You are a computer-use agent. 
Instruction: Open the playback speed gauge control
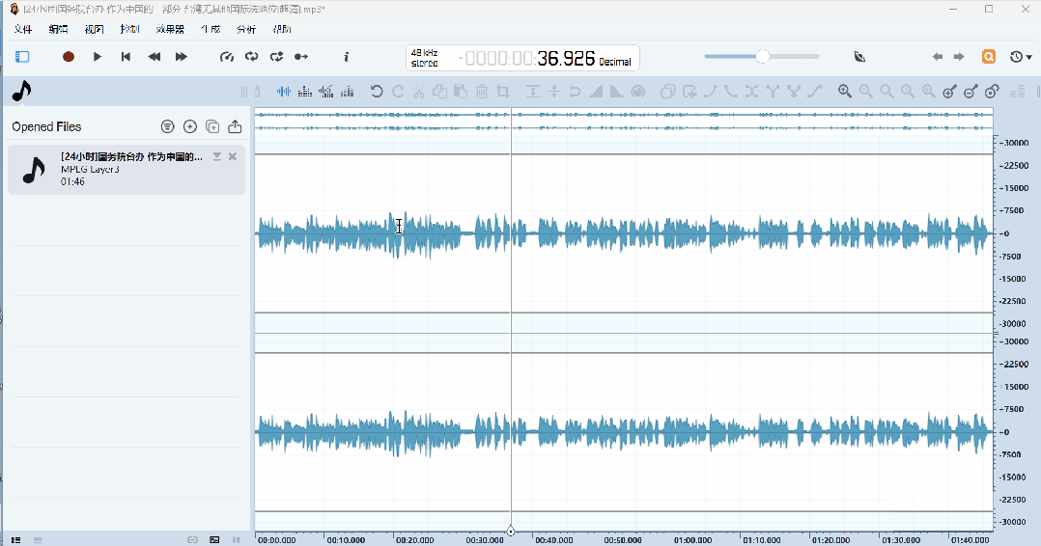tap(226, 56)
